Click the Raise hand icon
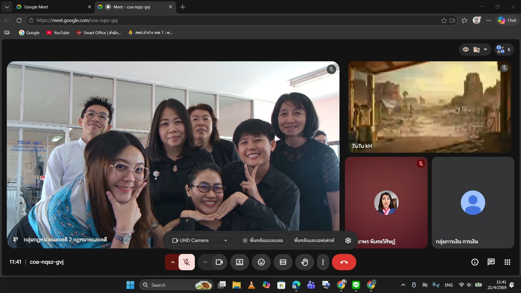 [x=304, y=262]
